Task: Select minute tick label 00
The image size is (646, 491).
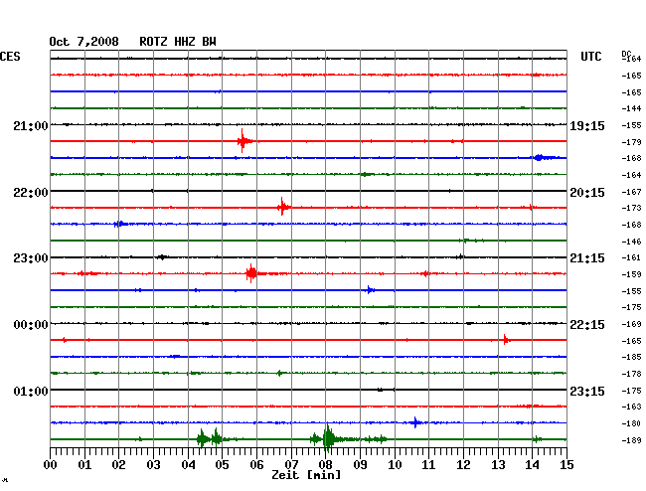Action: coord(50,464)
